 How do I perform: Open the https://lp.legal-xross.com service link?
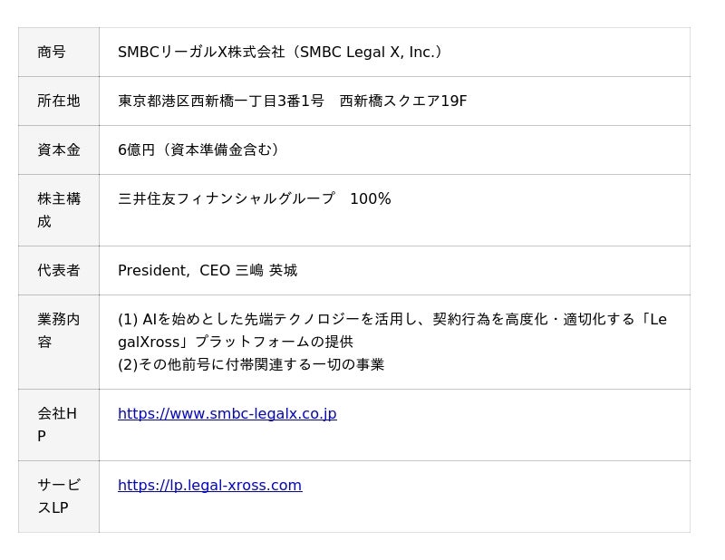pos(209,486)
